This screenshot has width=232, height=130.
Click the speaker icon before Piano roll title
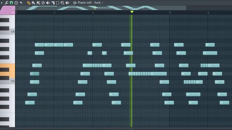pos(75,3)
